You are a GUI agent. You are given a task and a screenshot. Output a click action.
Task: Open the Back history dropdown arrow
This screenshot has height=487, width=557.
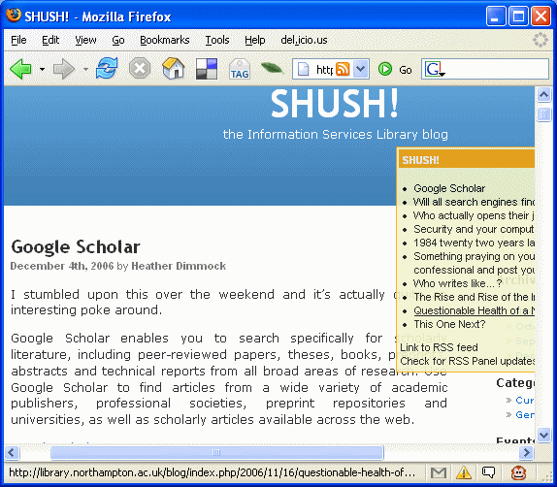(x=42, y=69)
